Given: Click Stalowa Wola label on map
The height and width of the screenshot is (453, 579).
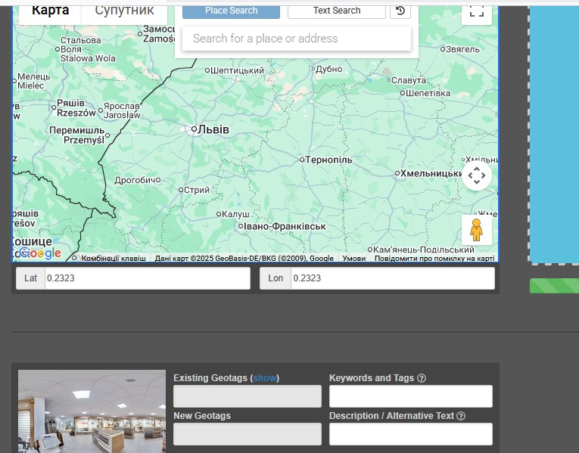Looking at the screenshot, I should [x=88, y=58].
